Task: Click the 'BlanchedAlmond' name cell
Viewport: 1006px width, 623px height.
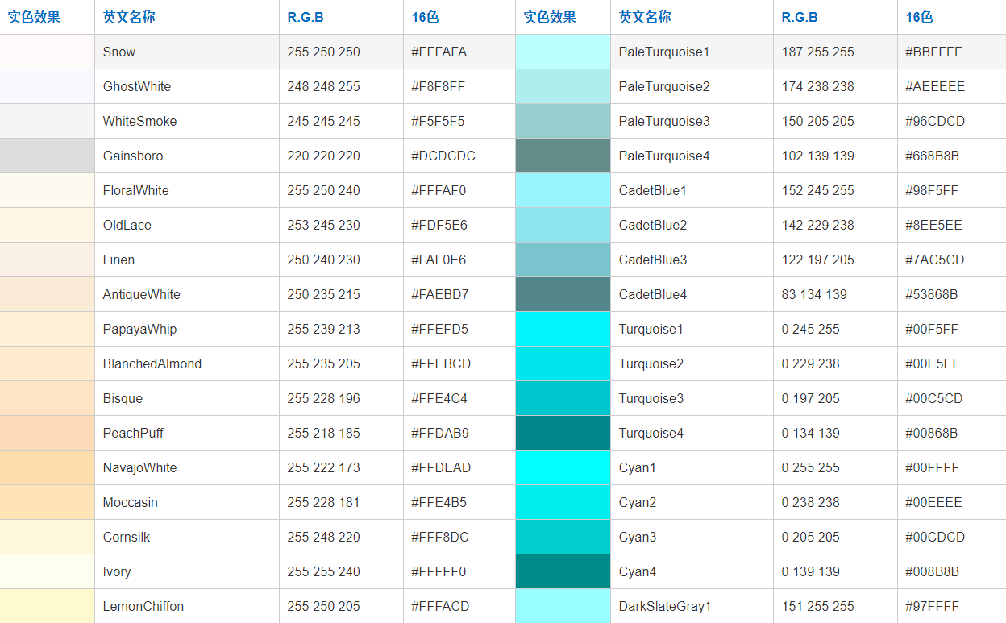Action: (x=187, y=363)
